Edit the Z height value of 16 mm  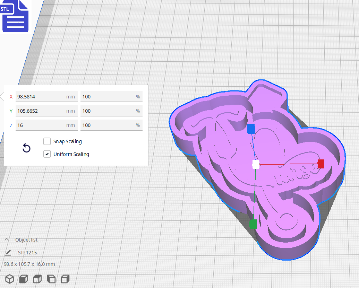[46, 125]
